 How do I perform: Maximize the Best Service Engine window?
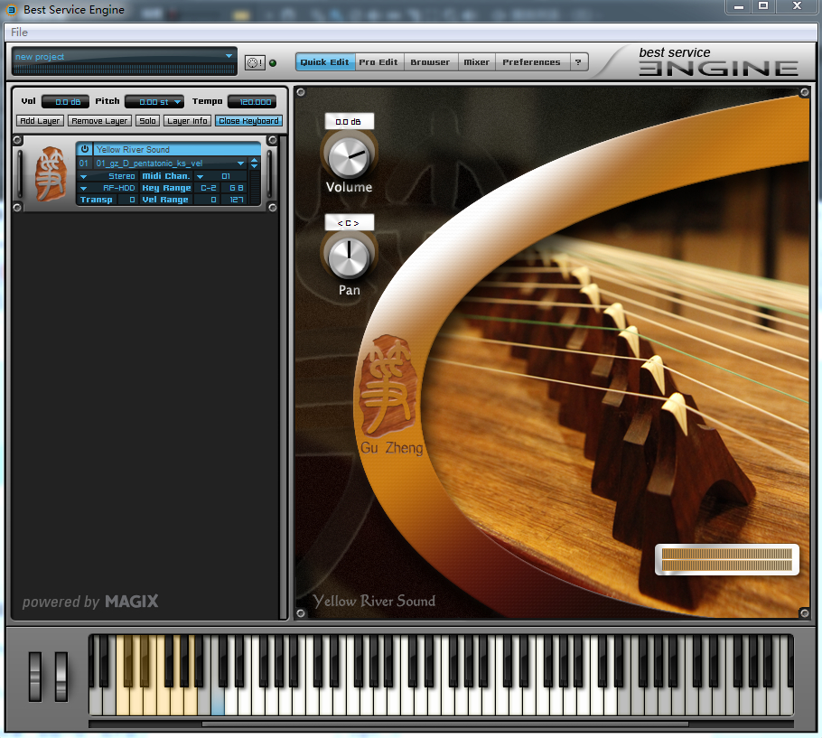[763, 6]
